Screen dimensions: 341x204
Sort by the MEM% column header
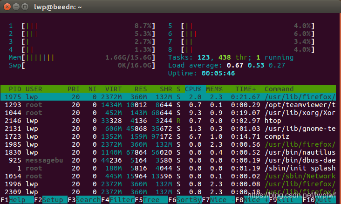tap(214, 89)
